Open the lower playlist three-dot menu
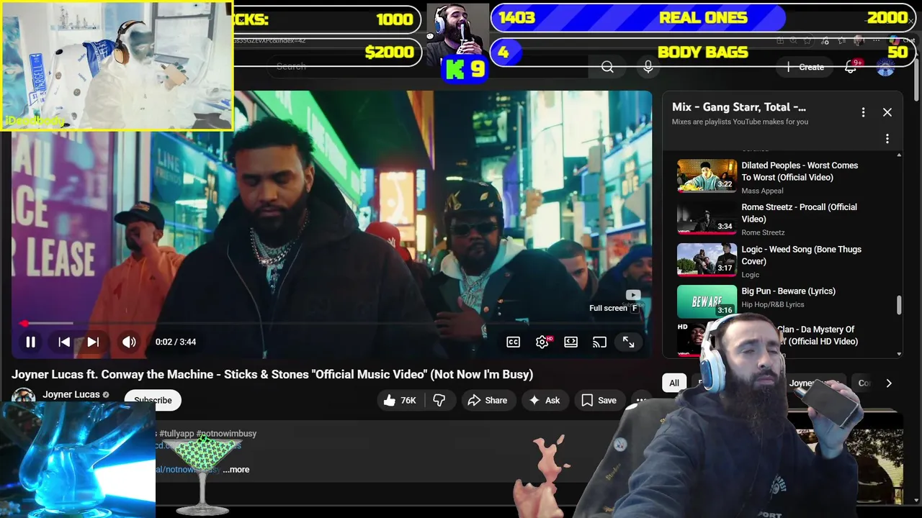922x518 pixels. click(x=887, y=138)
